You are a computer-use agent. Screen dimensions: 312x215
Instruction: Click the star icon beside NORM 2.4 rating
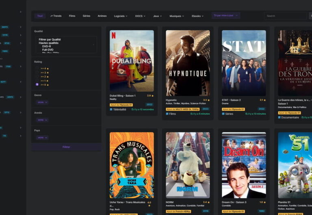click(208, 202)
